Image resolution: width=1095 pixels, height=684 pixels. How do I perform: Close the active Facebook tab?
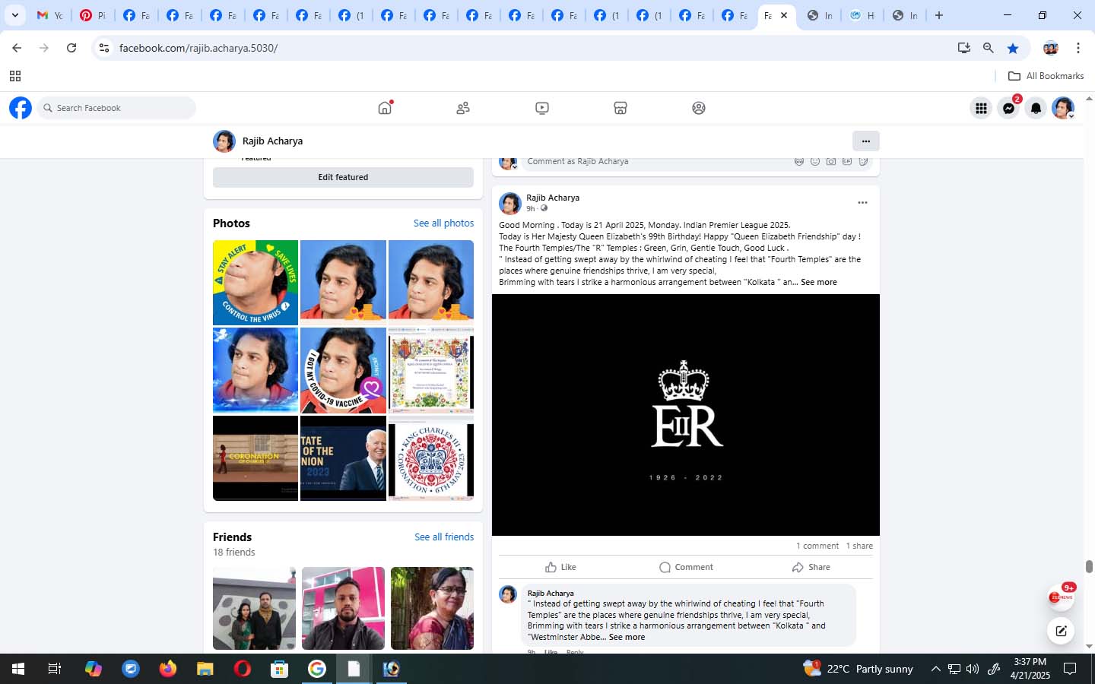click(784, 15)
